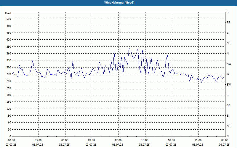Pick the 390 label on the left axis
Screen dimensions: 237x148
pyautogui.click(x=9, y=47)
